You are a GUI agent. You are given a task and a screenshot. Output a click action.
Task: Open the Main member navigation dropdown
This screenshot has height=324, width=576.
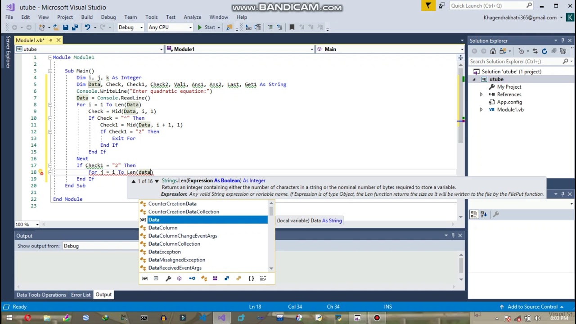pyautogui.click(x=390, y=49)
